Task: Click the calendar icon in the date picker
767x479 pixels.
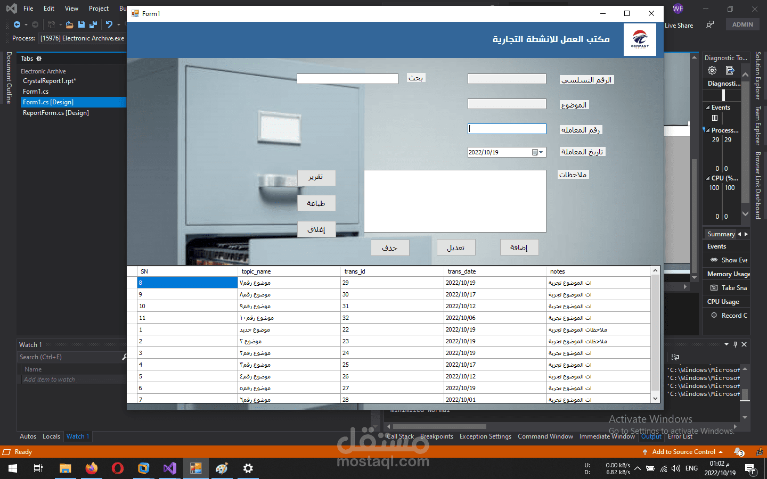Action: click(x=535, y=152)
